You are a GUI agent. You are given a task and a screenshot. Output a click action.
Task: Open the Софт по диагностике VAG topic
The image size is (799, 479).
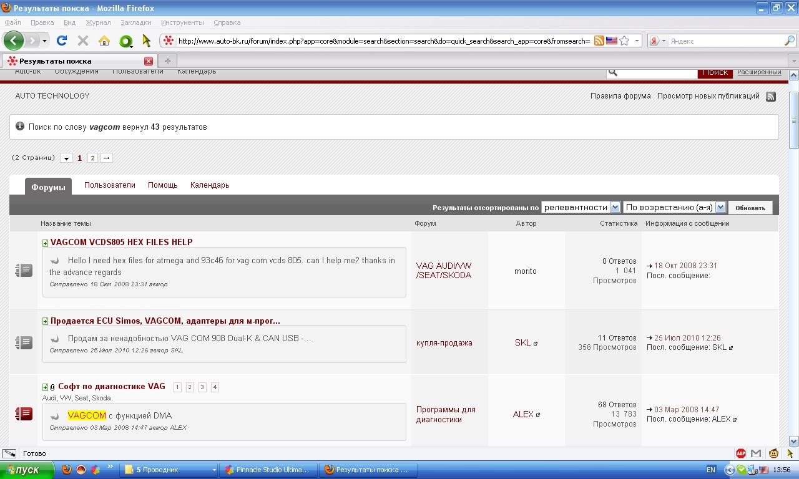112,386
